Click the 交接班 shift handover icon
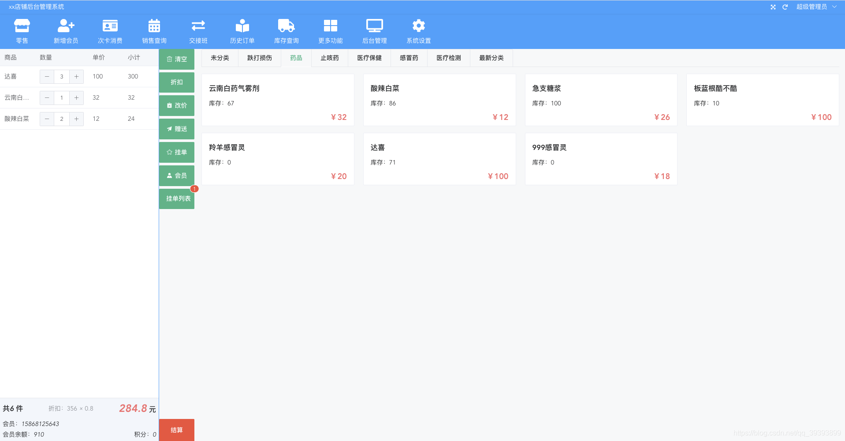The height and width of the screenshot is (441, 845). (198, 26)
